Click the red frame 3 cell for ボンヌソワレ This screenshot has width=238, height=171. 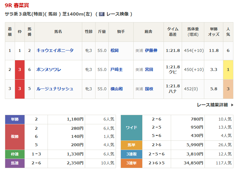point(20,69)
